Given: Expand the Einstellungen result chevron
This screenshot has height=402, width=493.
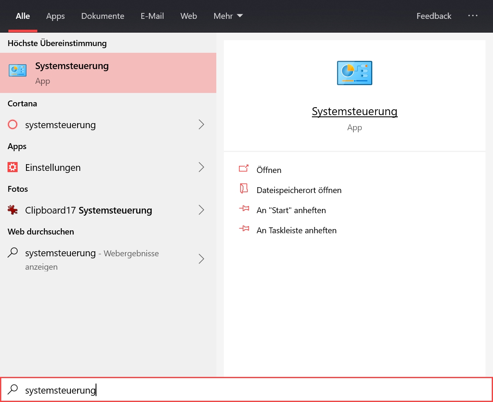Looking at the screenshot, I should pyautogui.click(x=201, y=167).
